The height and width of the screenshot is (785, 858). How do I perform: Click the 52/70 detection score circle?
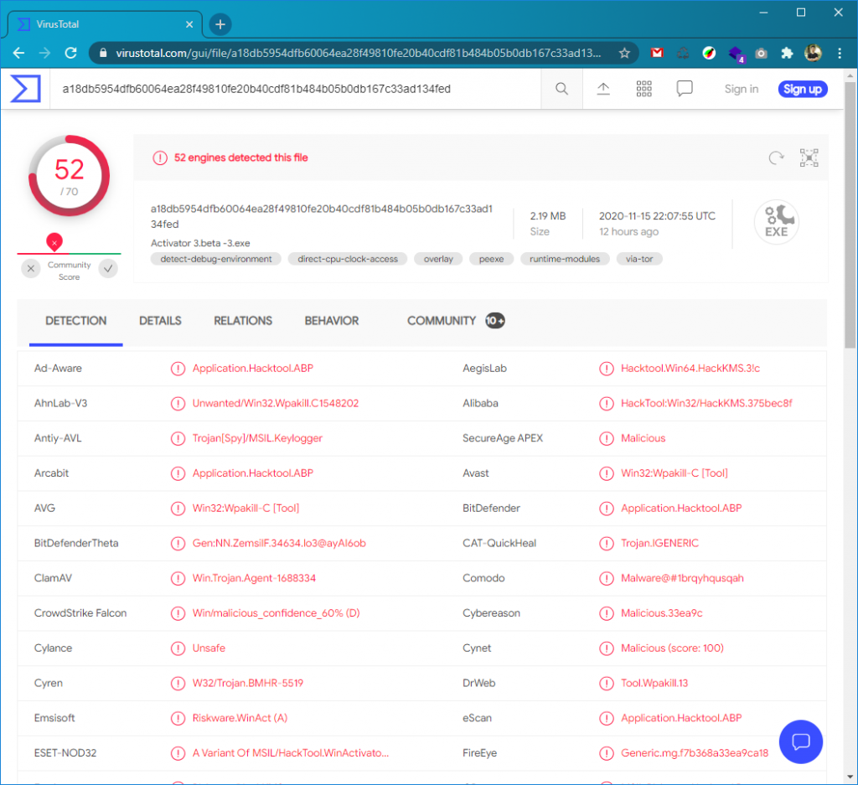(68, 176)
